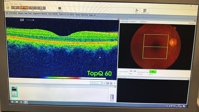This screenshot has width=199, height=112.
Task: Enable the Projection checkbox
Action: (138, 22)
